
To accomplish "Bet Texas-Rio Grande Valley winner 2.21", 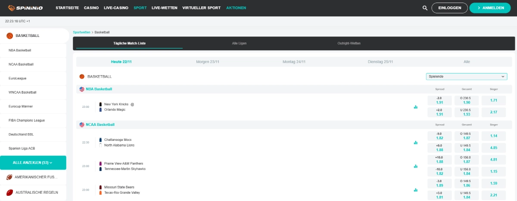I will (494, 195).
